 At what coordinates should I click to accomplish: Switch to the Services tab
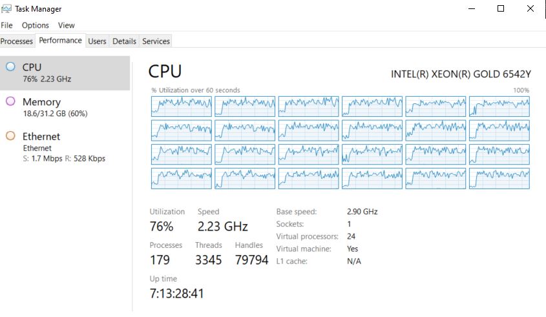[x=156, y=41]
